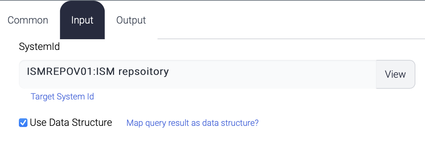Select the Input tab

pyautogui.click(x=82, y=20)
